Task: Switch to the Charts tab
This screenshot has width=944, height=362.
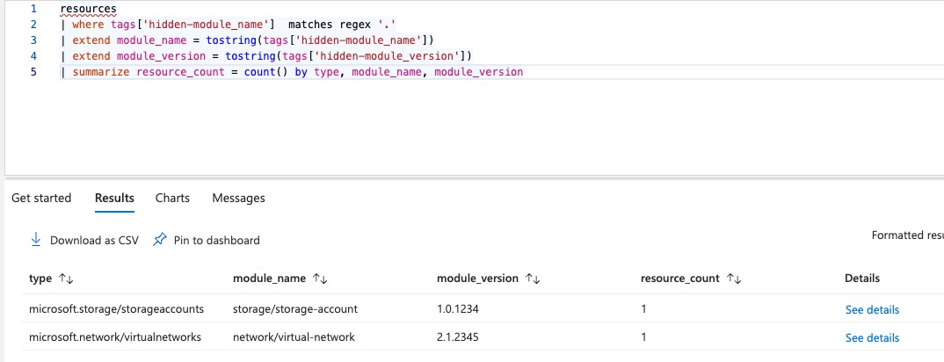Action: pos(172,198)
